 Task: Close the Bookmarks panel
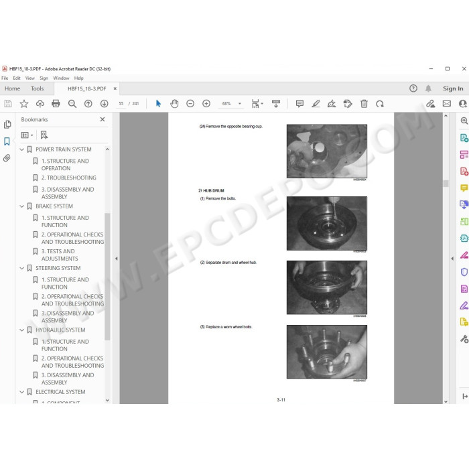pyautogui.click(x=103, y=119)
